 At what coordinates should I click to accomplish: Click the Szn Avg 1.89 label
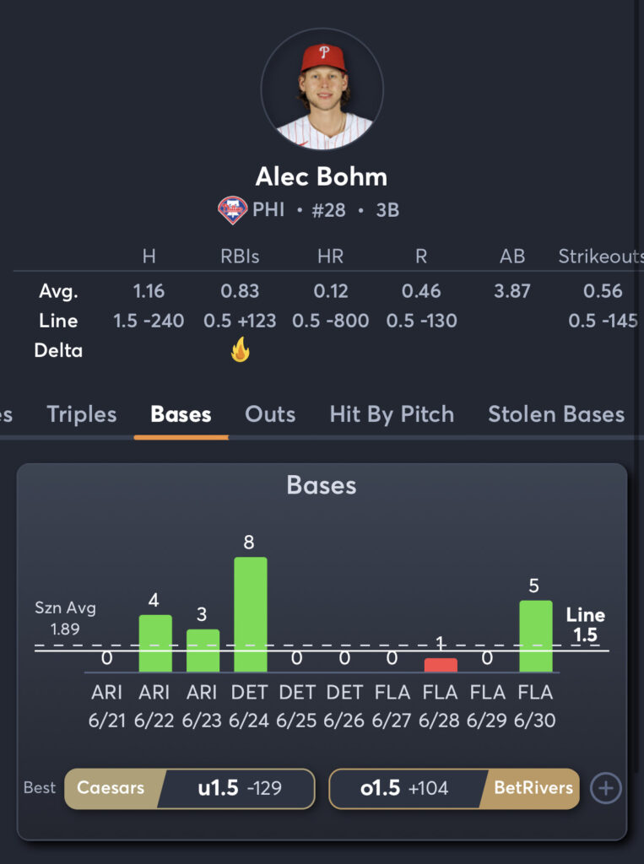pos(66,618)
